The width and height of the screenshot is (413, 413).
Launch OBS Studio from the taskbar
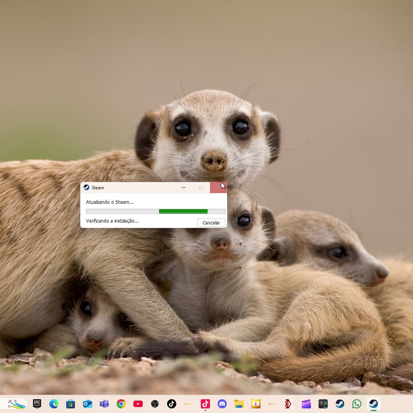155,404
